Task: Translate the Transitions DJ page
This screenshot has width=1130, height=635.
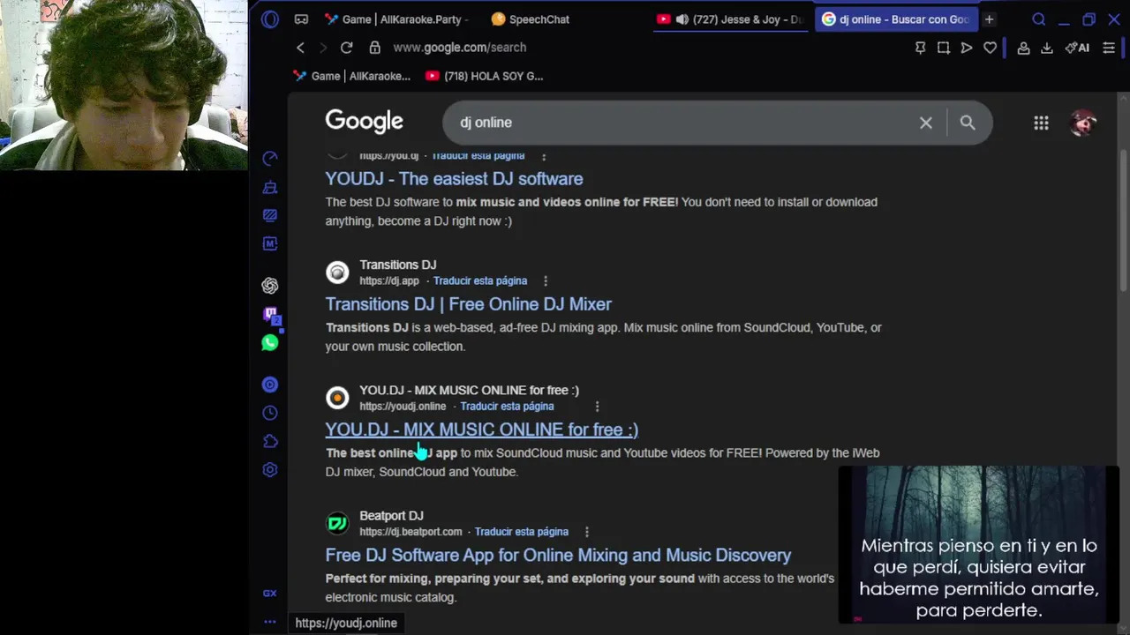Action: [480, 280]
